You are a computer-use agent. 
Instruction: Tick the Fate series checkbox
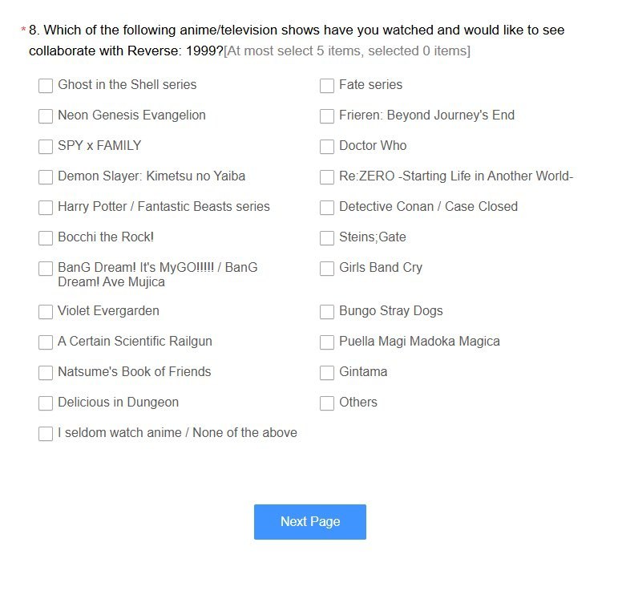[x=327, y=86]
